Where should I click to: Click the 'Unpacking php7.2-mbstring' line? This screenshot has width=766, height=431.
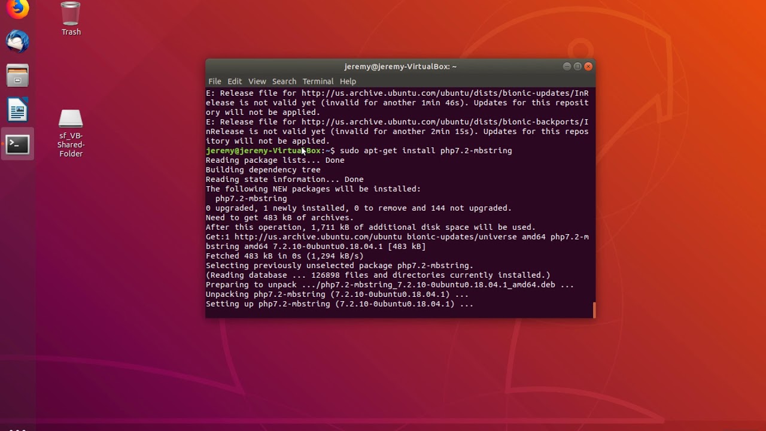click(338, 295)
